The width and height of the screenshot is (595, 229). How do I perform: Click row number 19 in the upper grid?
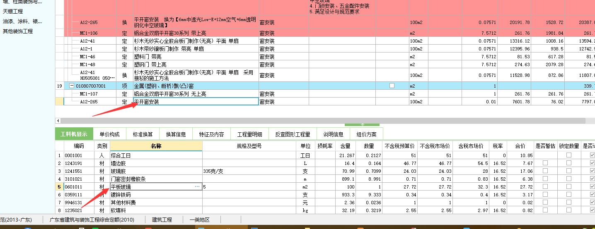(59, 86)
